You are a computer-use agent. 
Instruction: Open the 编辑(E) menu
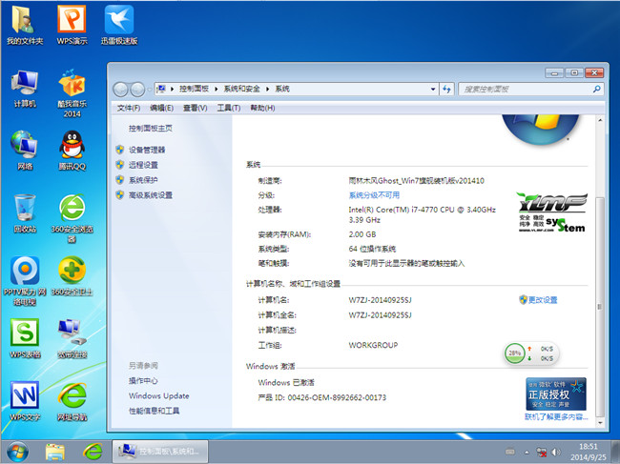coord(162,108)
